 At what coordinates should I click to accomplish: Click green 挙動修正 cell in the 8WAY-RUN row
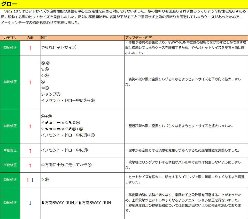[10, 203]
